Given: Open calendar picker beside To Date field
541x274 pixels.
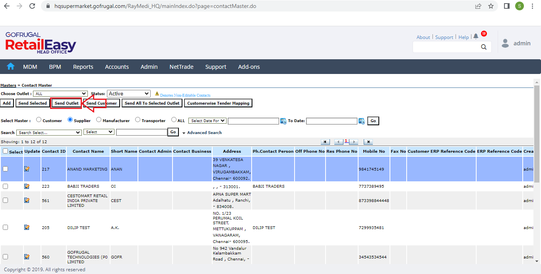Looking at the screenshot, I should coord(362,121).
